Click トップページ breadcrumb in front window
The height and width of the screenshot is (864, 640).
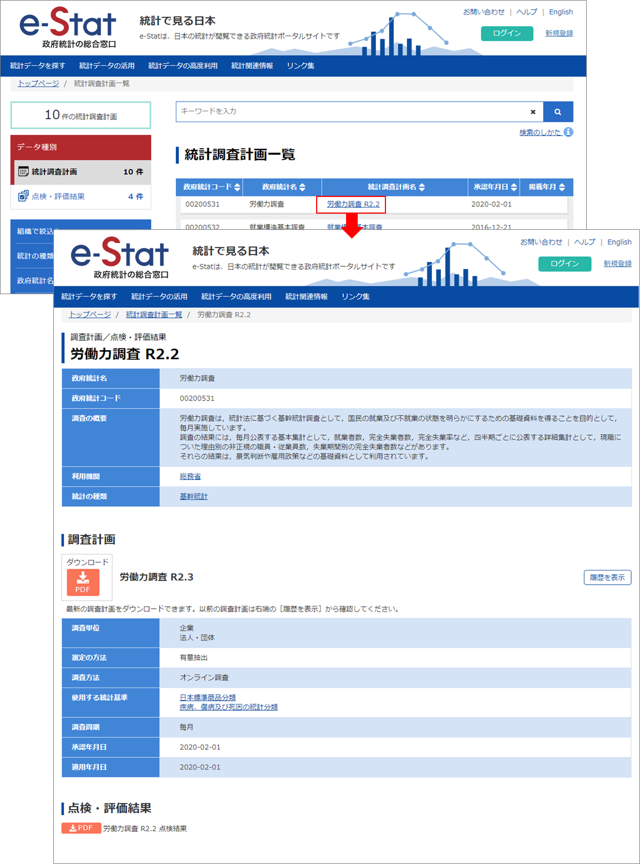point(90,314)
